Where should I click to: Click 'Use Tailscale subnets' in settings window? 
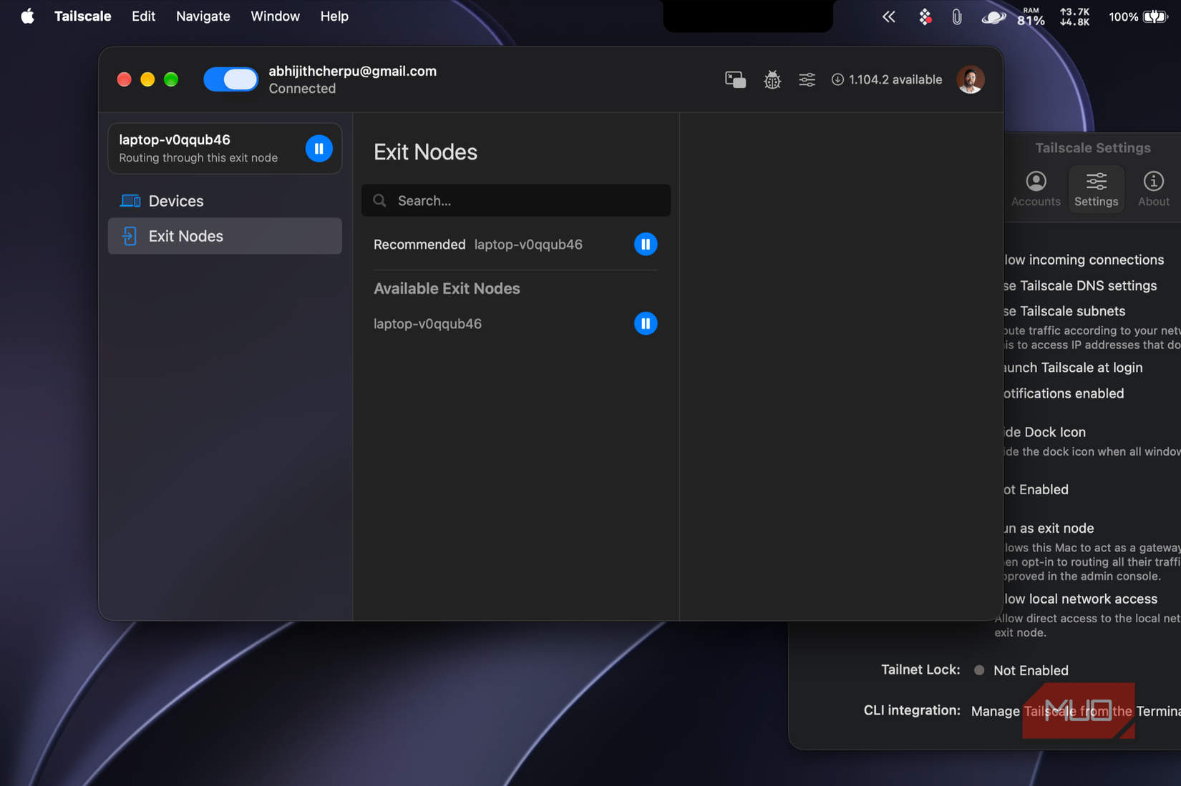pos(1064,311)
